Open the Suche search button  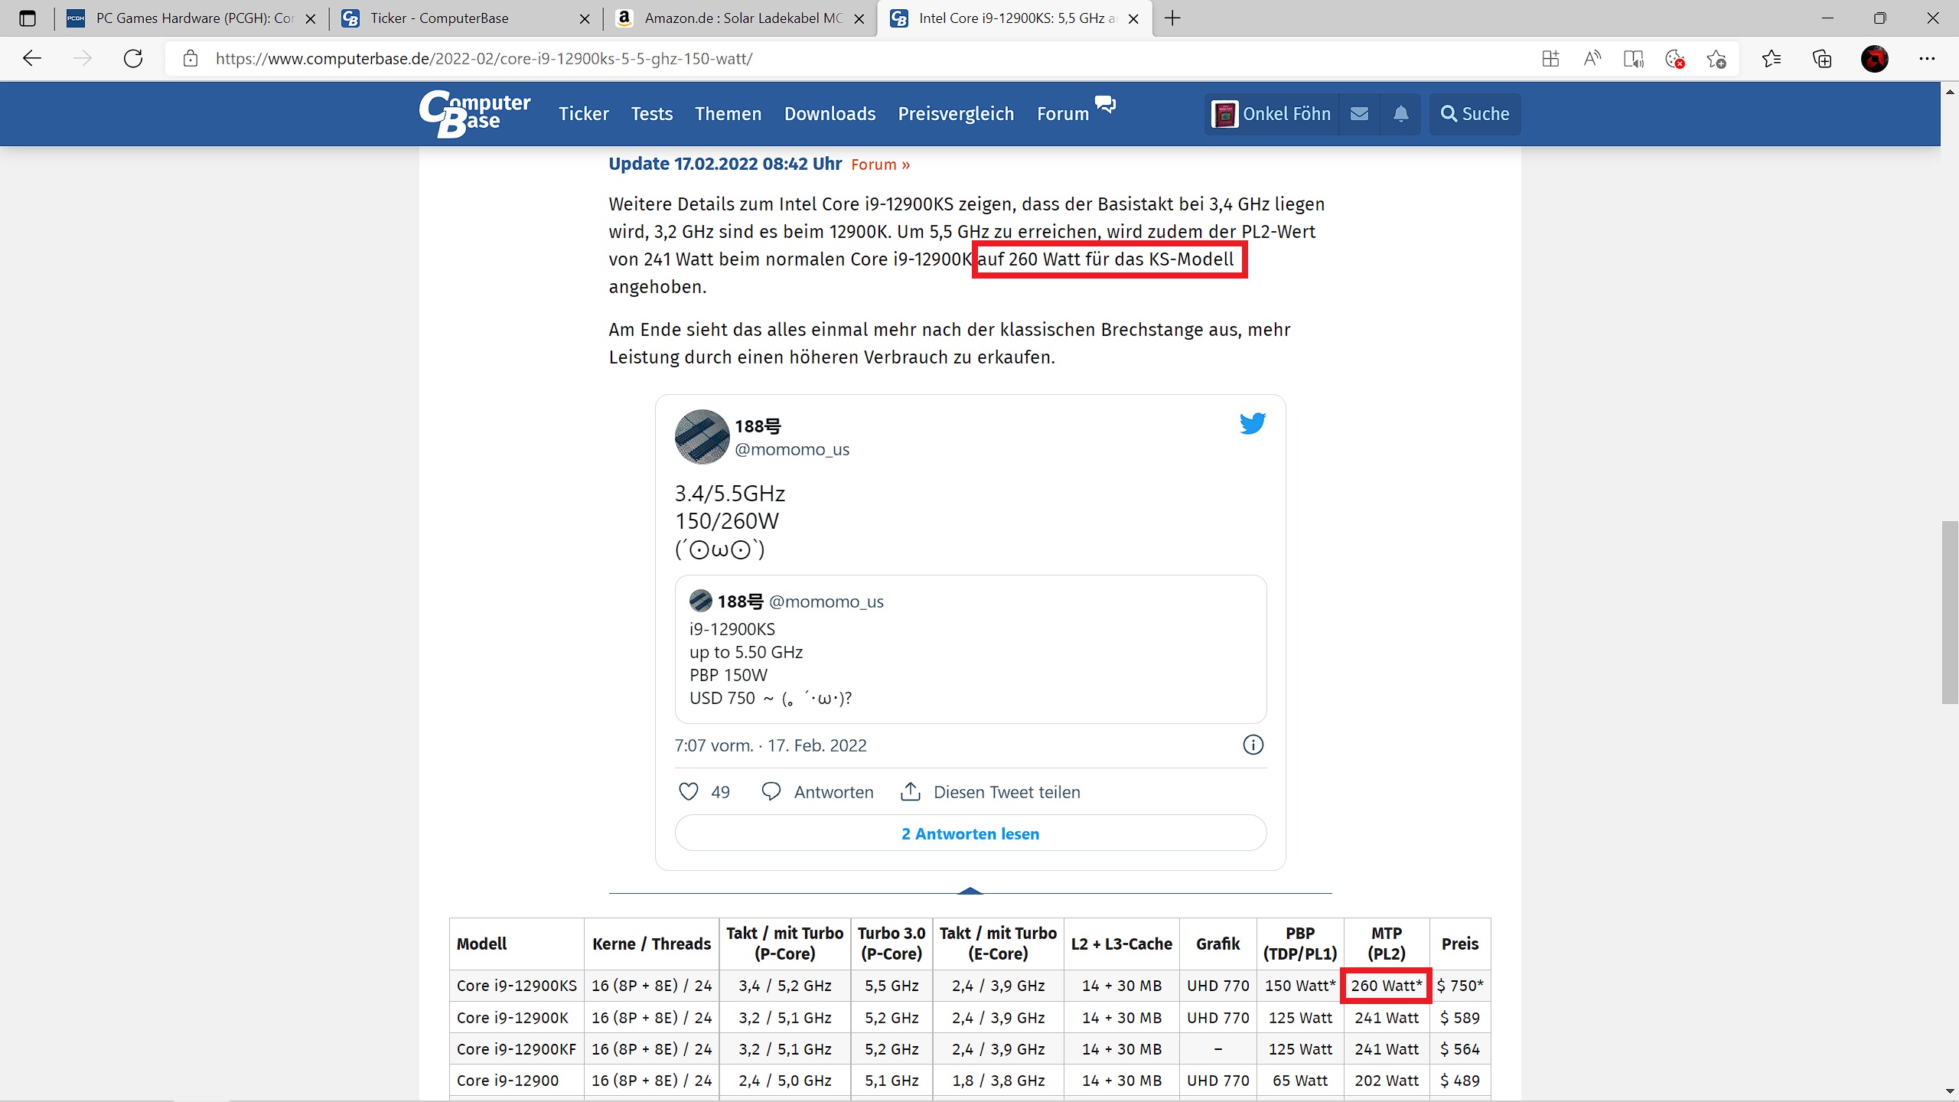tap(1475, 114)
